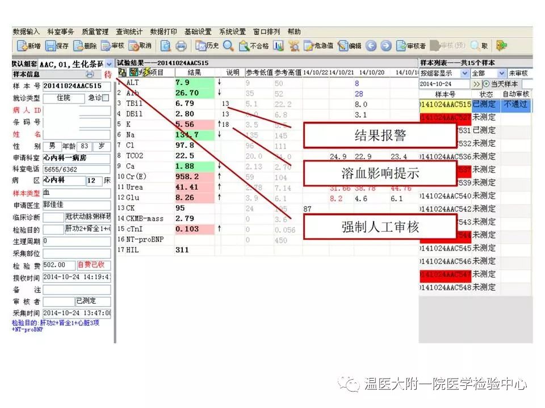Click the lightning bolt icon above results
The width and height of the screenshot is (545, 408).
tap(147, 73)
